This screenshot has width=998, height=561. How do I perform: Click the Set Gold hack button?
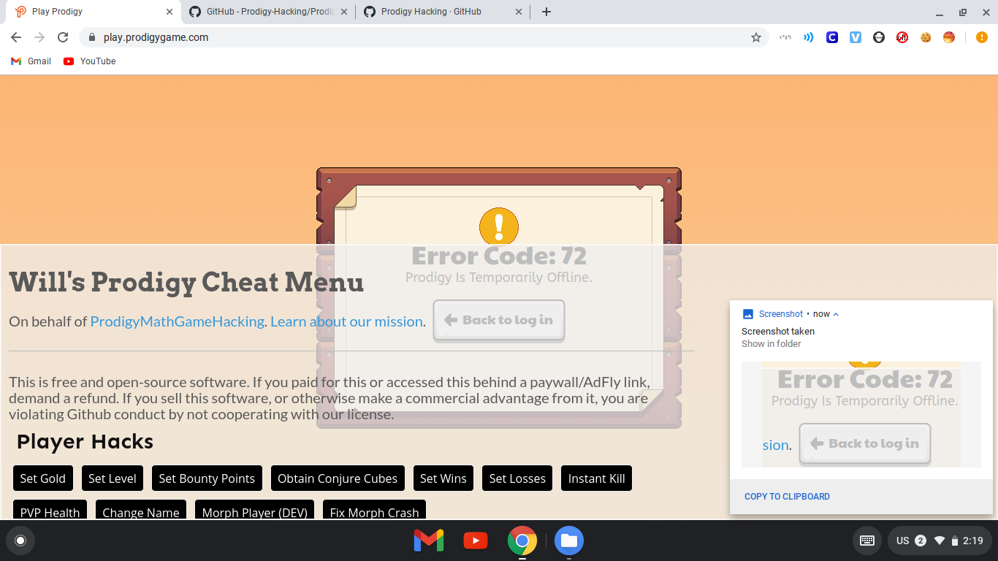43,478
